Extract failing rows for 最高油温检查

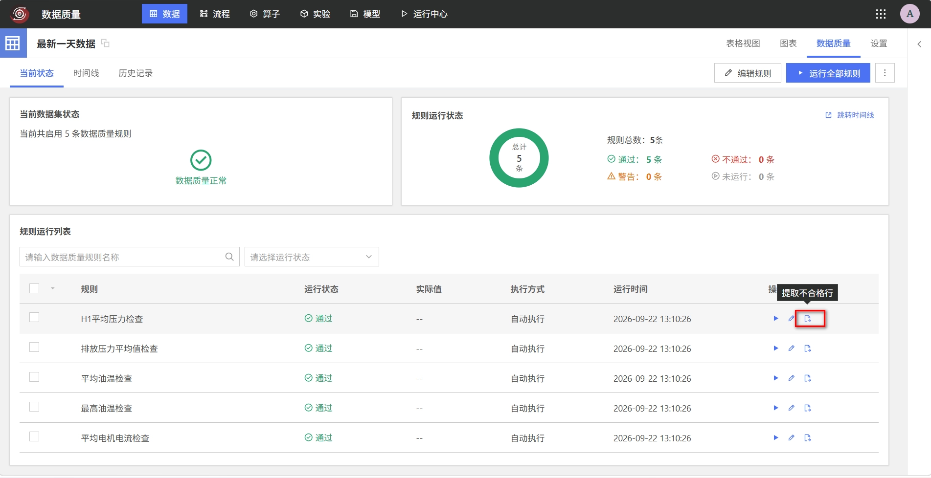click(808, 408)
